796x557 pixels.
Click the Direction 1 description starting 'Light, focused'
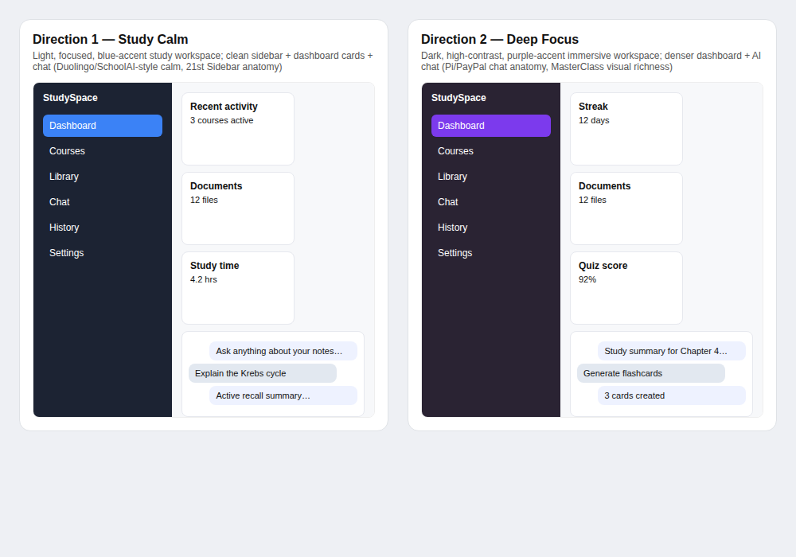click(x=203, y=61)
